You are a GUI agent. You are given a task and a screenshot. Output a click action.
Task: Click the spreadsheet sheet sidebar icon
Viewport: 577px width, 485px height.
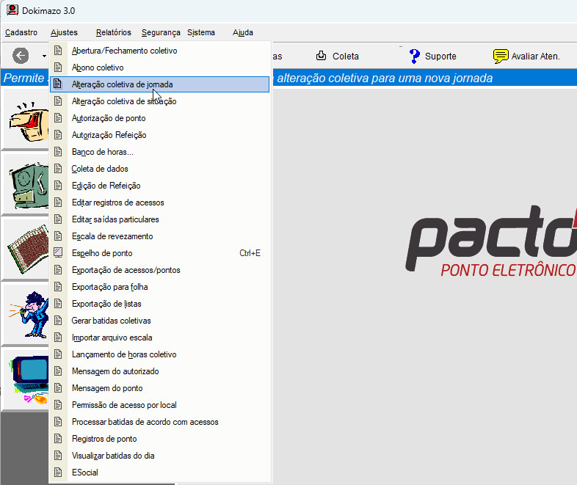click(x=26, y=247)
